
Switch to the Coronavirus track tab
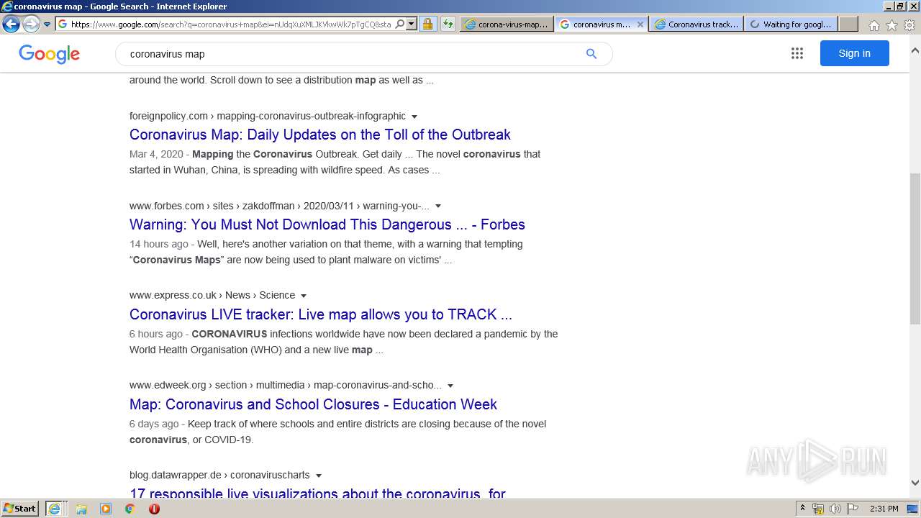pos(697,24)
